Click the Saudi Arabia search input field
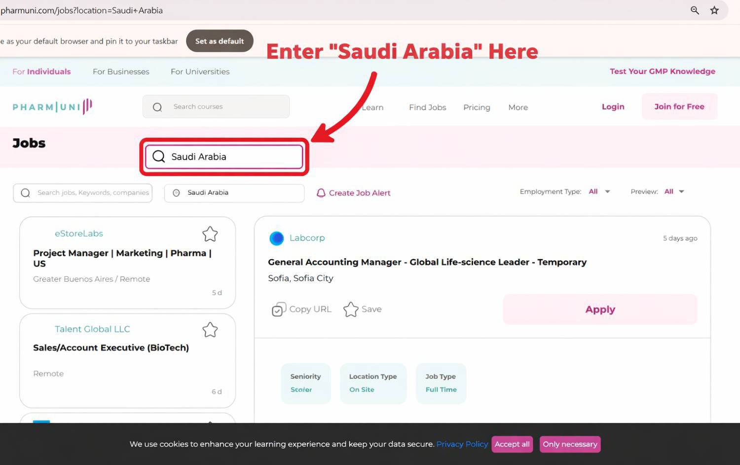The width and height of the screenshot is (740, 465). click(227, 157)
